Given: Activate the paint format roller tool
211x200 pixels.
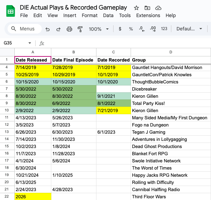Looking at the screenshot, I should click(80, 29).
